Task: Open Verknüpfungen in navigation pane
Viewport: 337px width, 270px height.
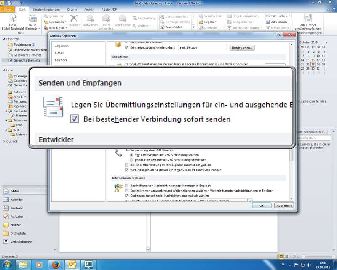Action: click(18, 242)
